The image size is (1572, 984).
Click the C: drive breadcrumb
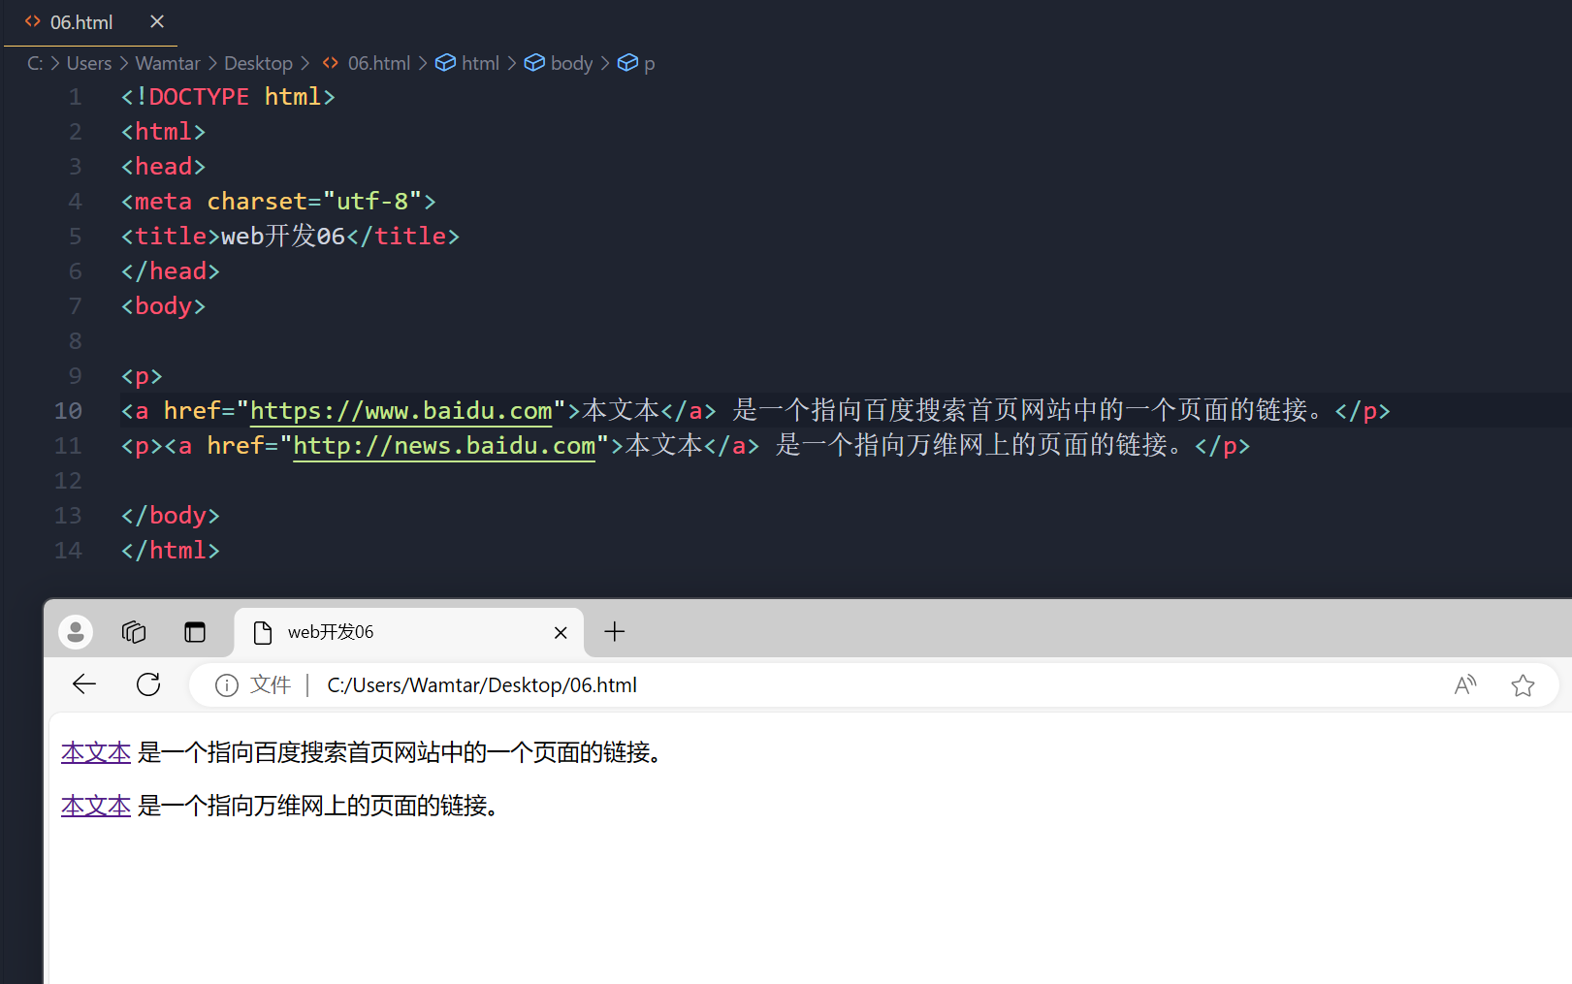(35, 63)
